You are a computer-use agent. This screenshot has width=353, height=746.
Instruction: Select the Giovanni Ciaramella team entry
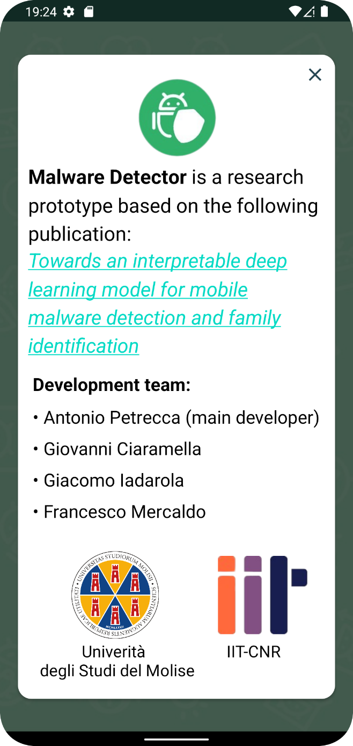[117, 449]
